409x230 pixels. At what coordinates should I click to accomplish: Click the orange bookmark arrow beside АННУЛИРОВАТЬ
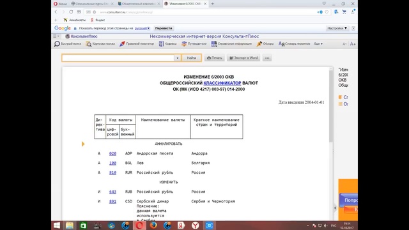pyautogui.click(x=83, y=144)
